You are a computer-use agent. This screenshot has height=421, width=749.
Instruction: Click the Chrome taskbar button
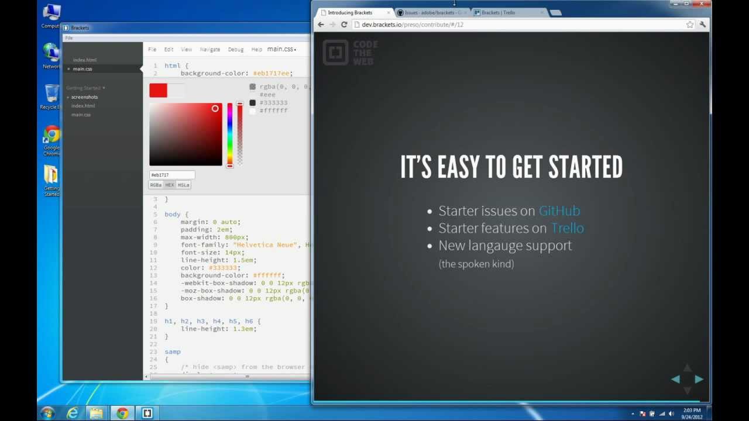122,413
